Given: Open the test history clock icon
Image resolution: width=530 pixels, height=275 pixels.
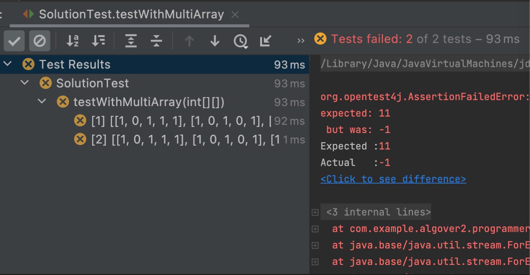Looking at the screenshot, I should pos(241,41).
